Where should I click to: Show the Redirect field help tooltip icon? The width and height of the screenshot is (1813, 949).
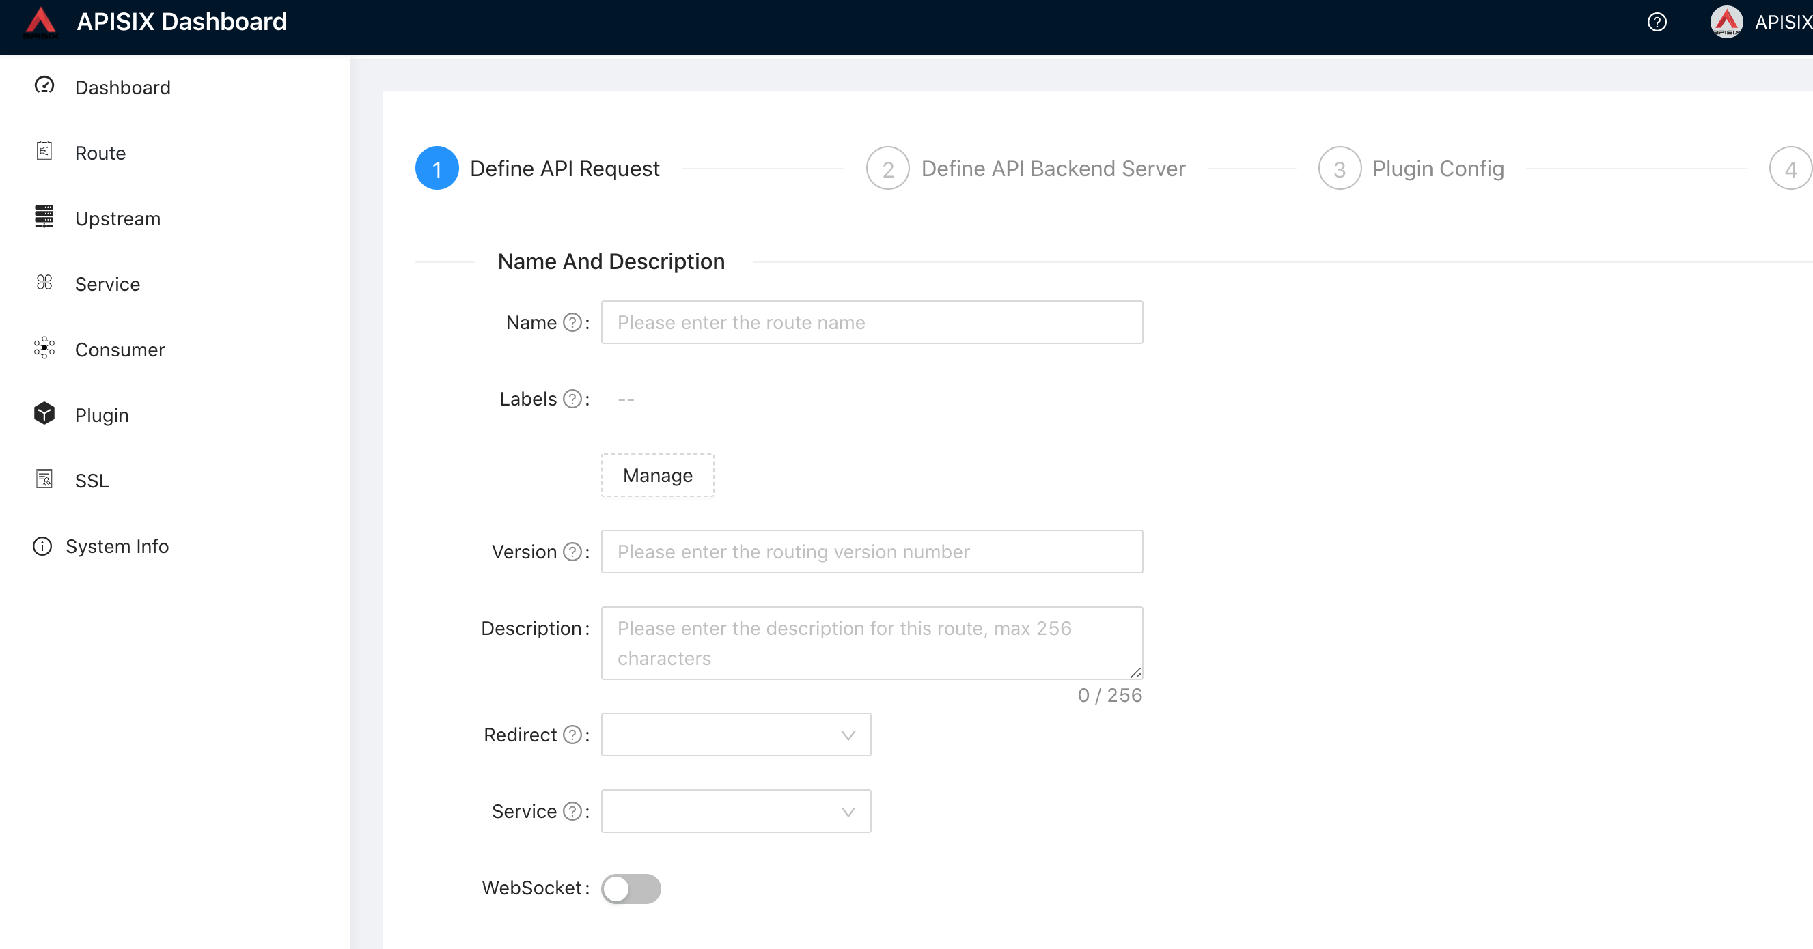pyautogui.click(x=573, y=735)
